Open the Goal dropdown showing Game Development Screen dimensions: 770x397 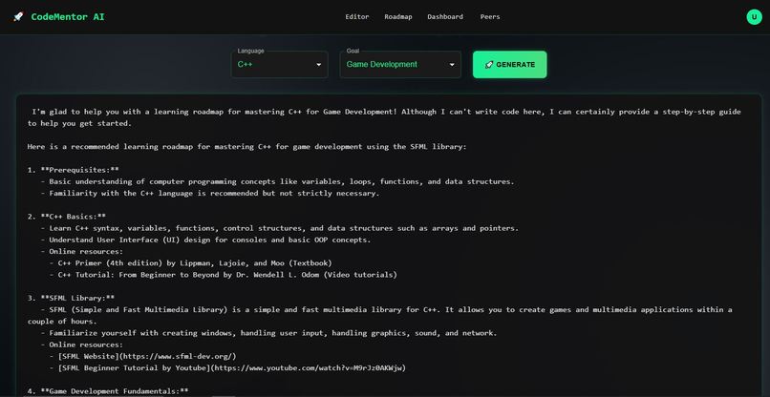(400, 64)
